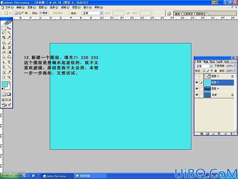Viewport: 238px width, 179px height.
Task: Switch to Quick Mask mode
Action: [x=9, y=94]
